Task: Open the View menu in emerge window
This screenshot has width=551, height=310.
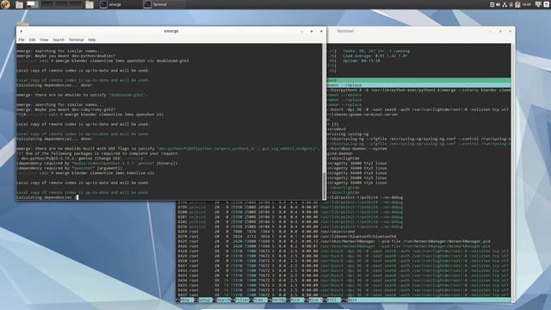Action: 44,40
